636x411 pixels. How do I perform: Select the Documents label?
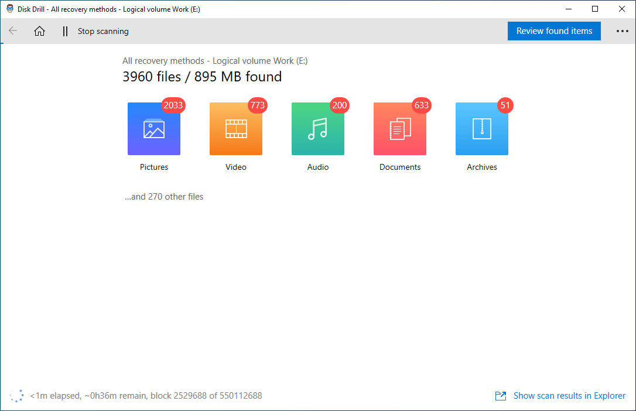click(x=399, y=167)
